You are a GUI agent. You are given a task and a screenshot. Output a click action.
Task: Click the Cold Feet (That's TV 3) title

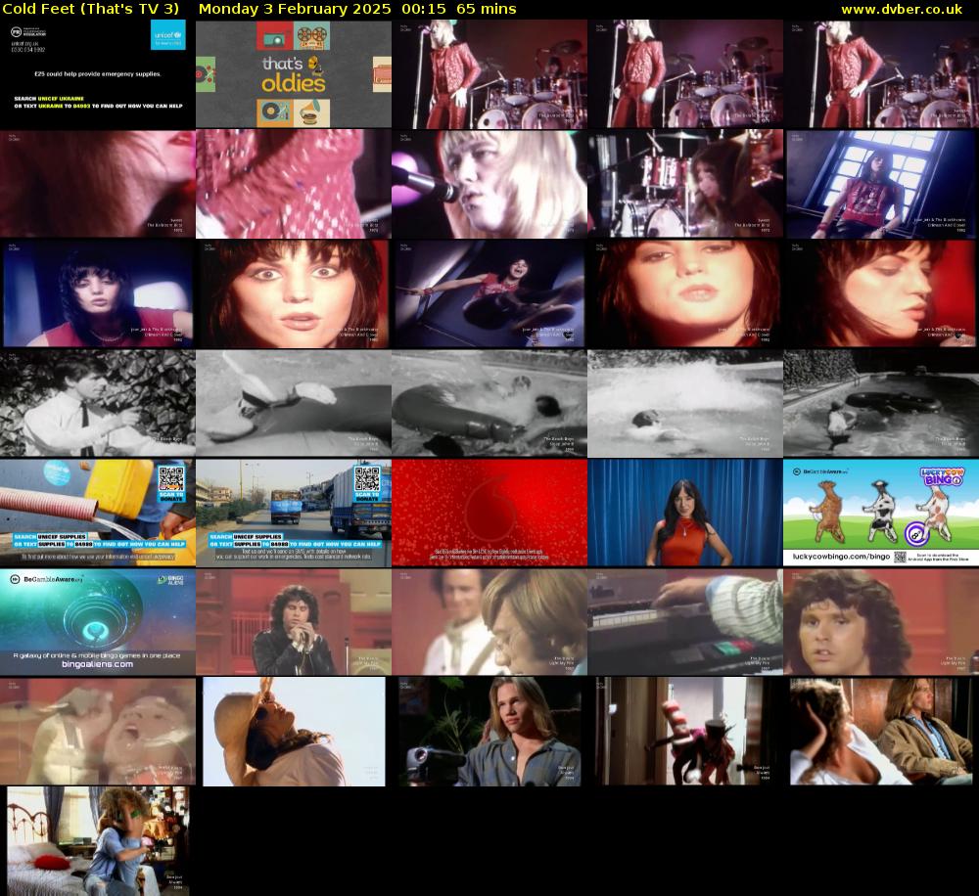coord(91,10)
